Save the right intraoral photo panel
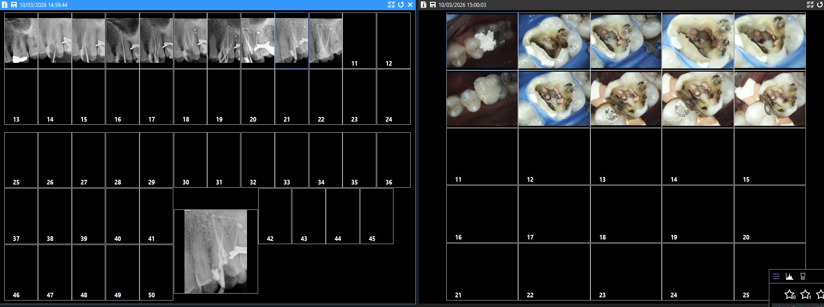Screen dimensions: 824x307 point(432,5)
